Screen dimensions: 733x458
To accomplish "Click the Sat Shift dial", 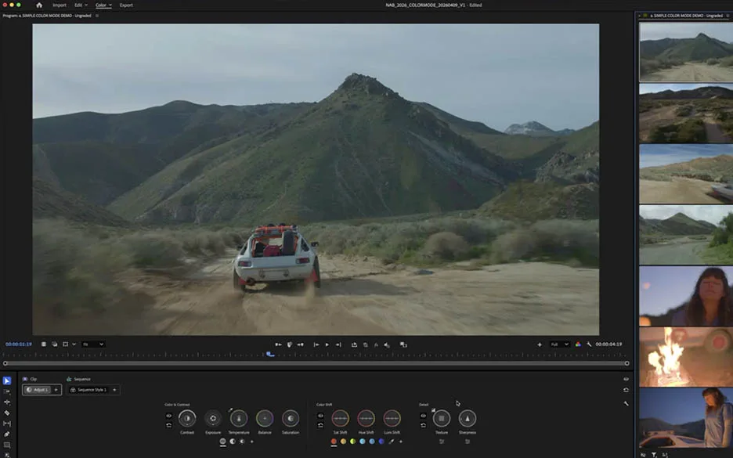I will pyautogui.click(x=341, y=418).
